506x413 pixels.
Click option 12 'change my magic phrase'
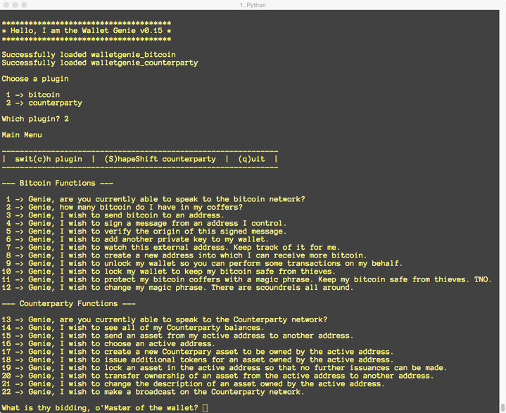(x=178, y=288)
